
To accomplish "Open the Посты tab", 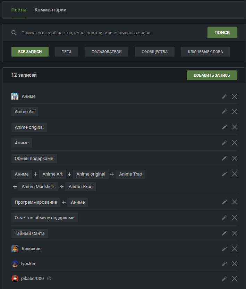I will click(19, 10).
